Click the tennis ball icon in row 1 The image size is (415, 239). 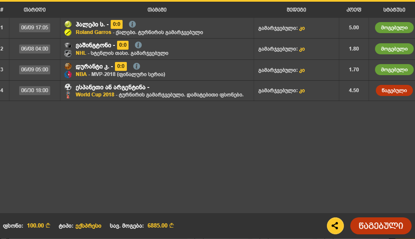pyautogui.click(x=68, y=24)
